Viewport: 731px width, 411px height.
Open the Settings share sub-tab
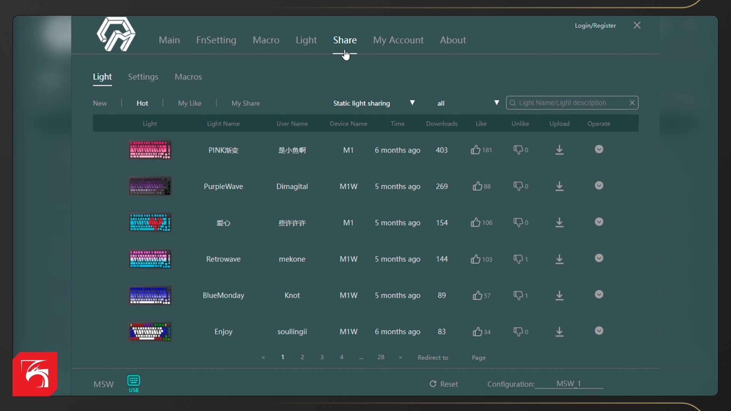pos(143,77)
